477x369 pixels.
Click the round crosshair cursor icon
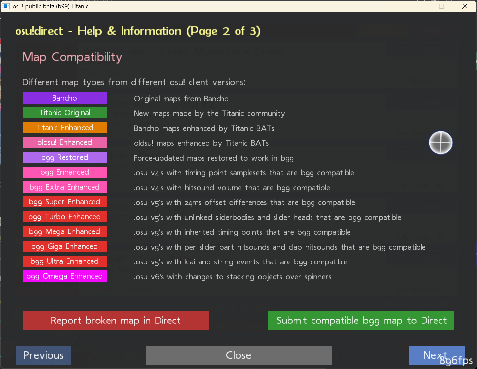[x=441, y=142]
